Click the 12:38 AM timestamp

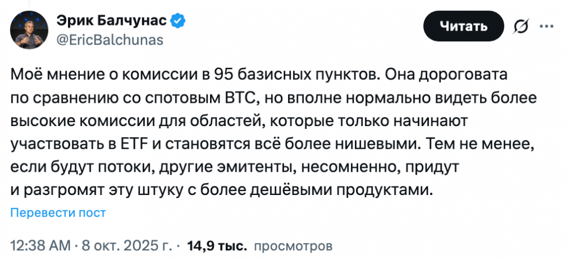coord(40,246)
